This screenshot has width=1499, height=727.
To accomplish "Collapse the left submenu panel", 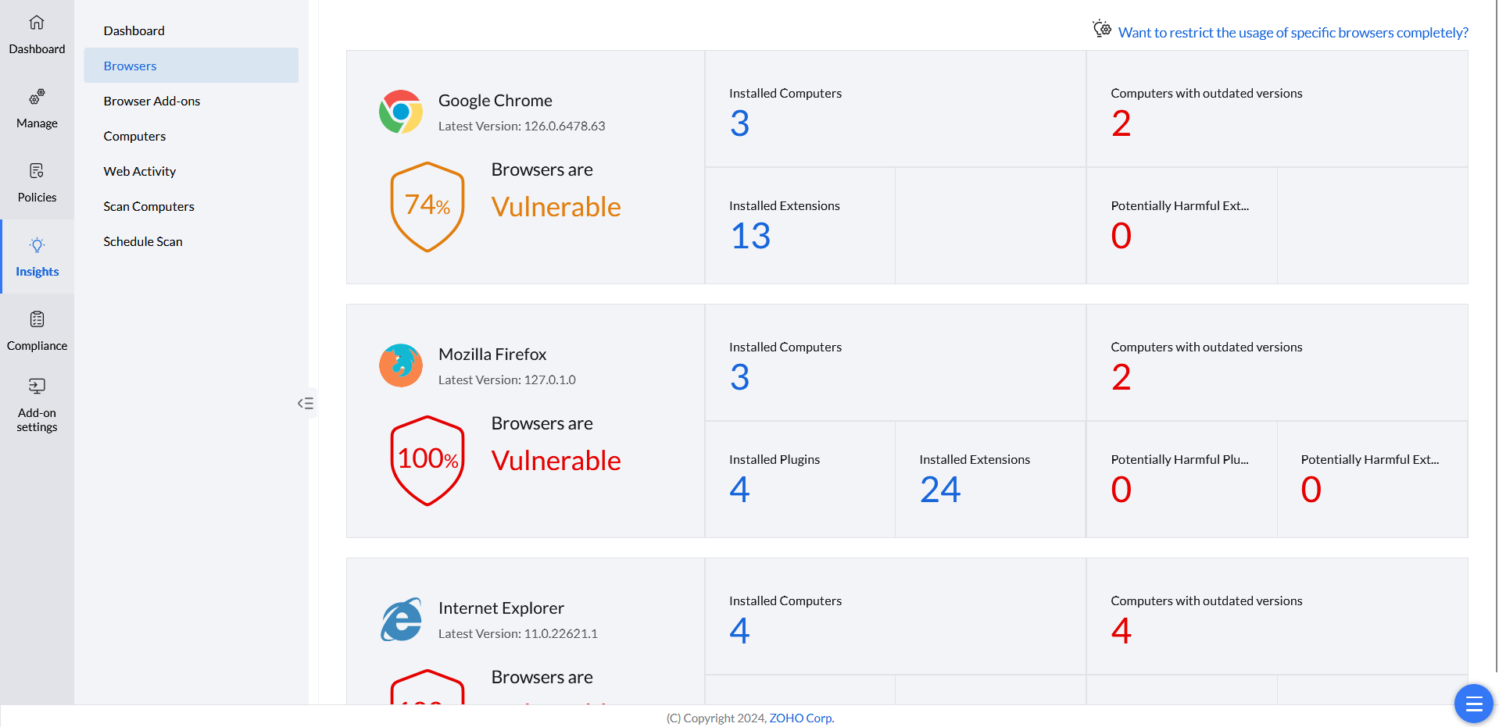I will 306,403.
